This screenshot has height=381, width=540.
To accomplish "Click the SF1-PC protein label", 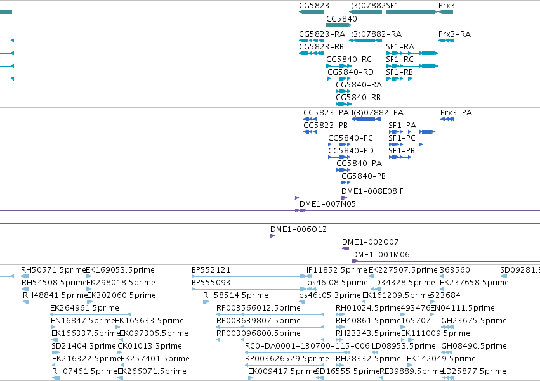I will click(x=402, y=138).
